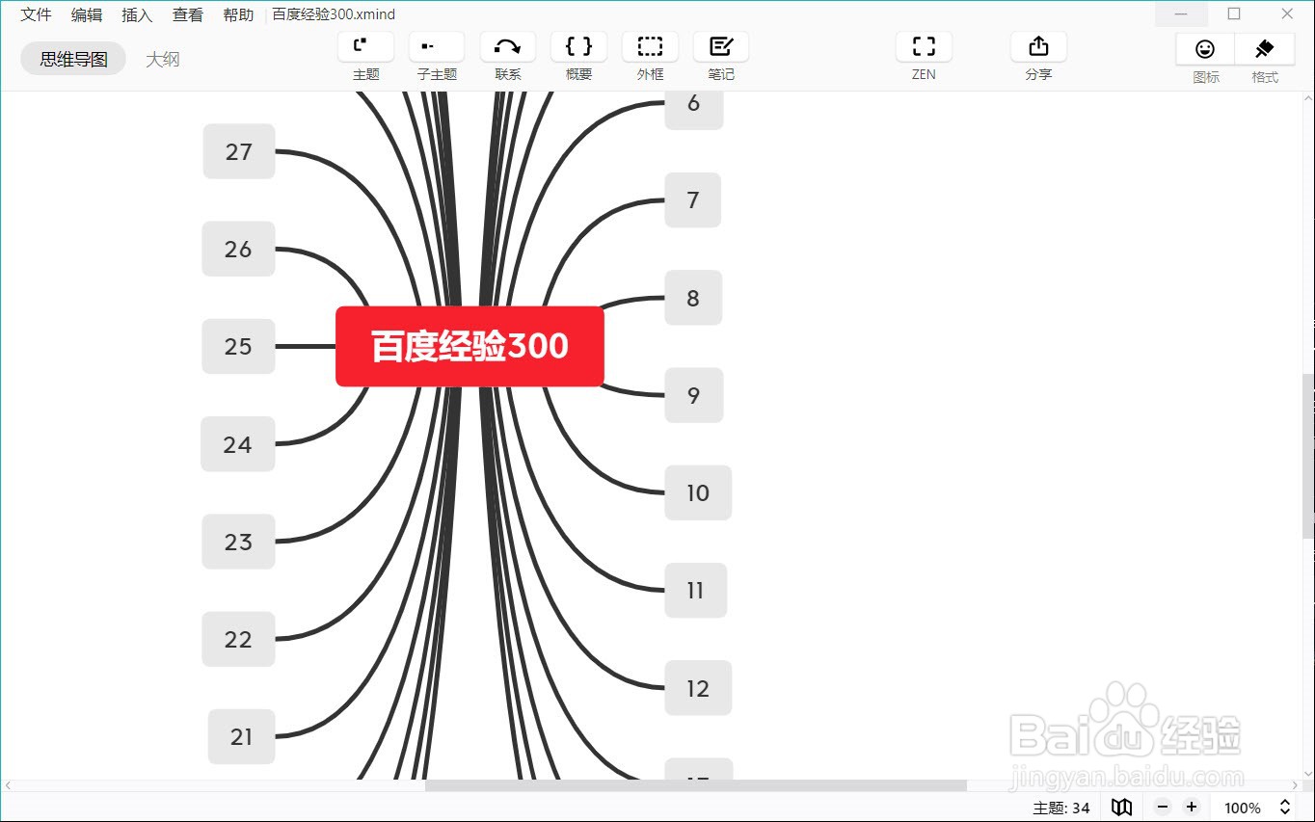Viewport: 1315px width, 822px height.
Task: Open the 编辑 menu
Action: pos(87,14)
